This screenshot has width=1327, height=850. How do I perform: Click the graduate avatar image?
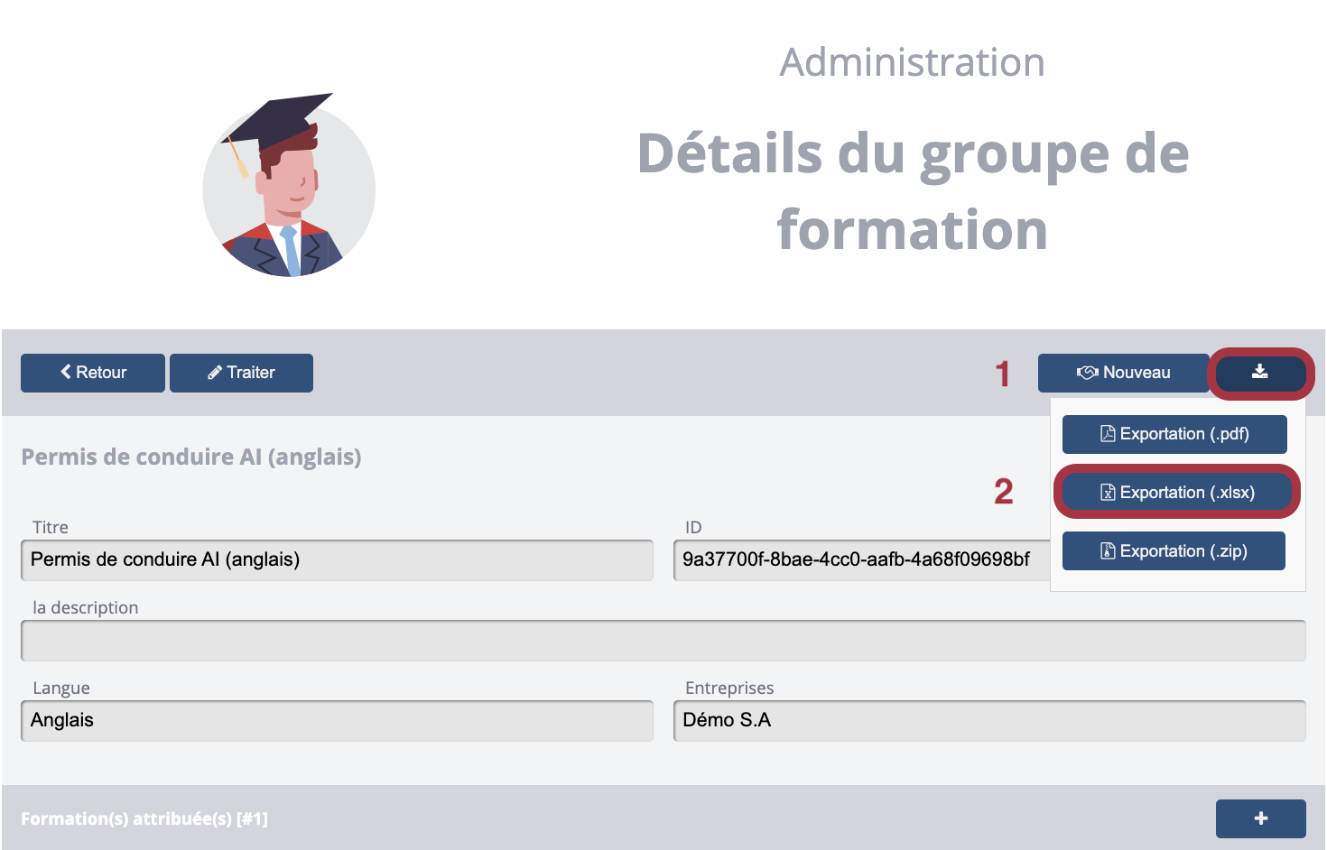[288, 187]
